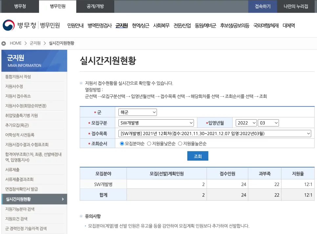Click the home icon in breadcrumb
Viewport: 317px width, 234px height.
coord(4,43)
